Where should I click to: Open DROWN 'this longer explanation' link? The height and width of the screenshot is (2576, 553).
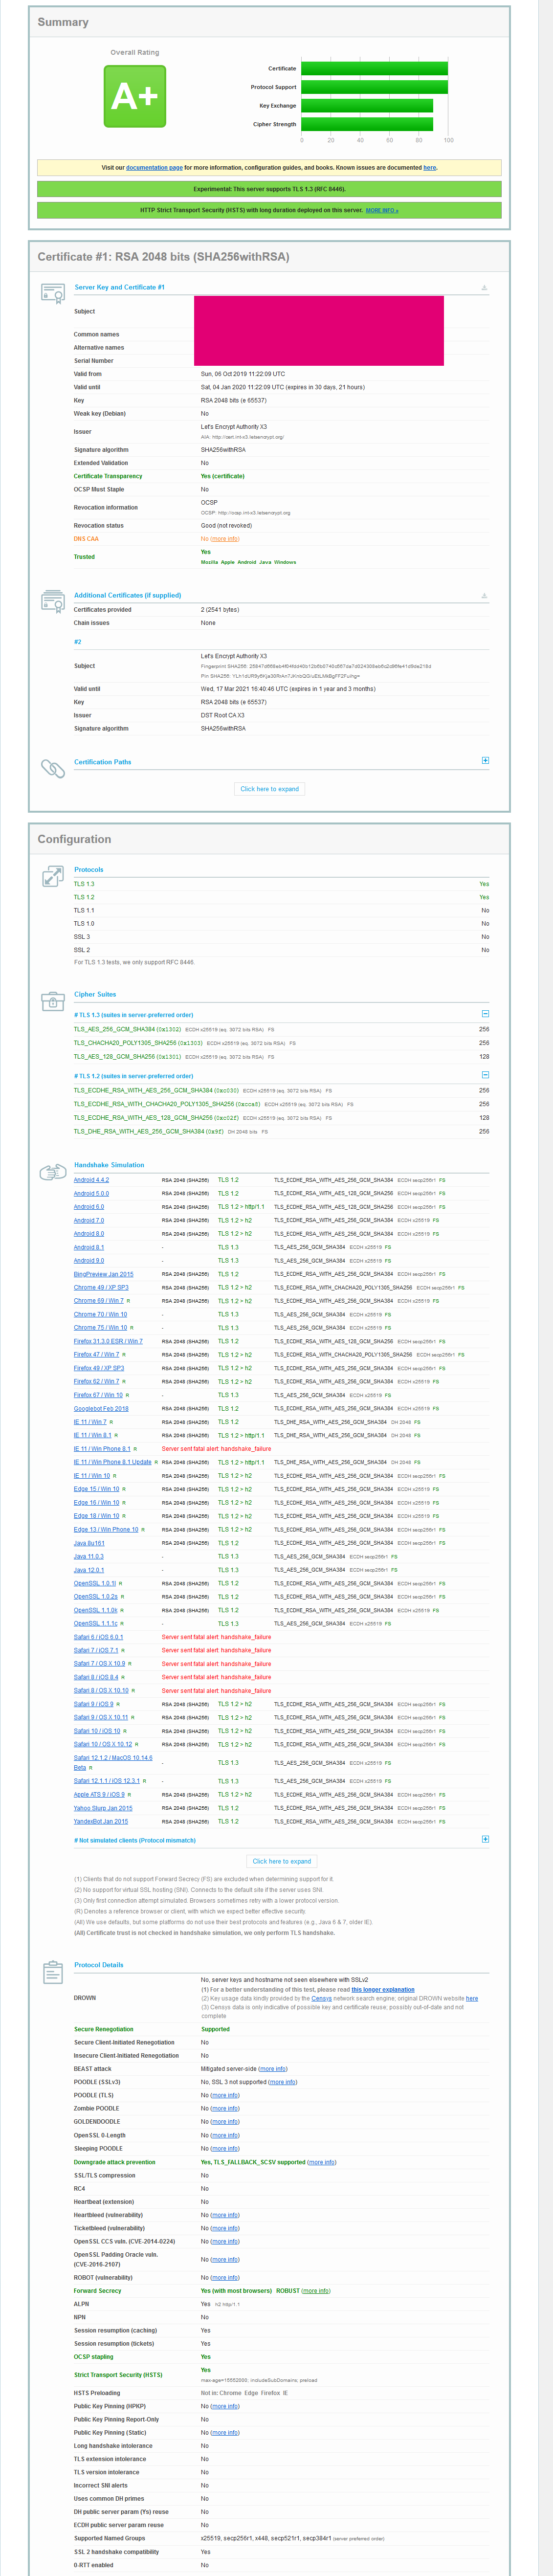383,1990
